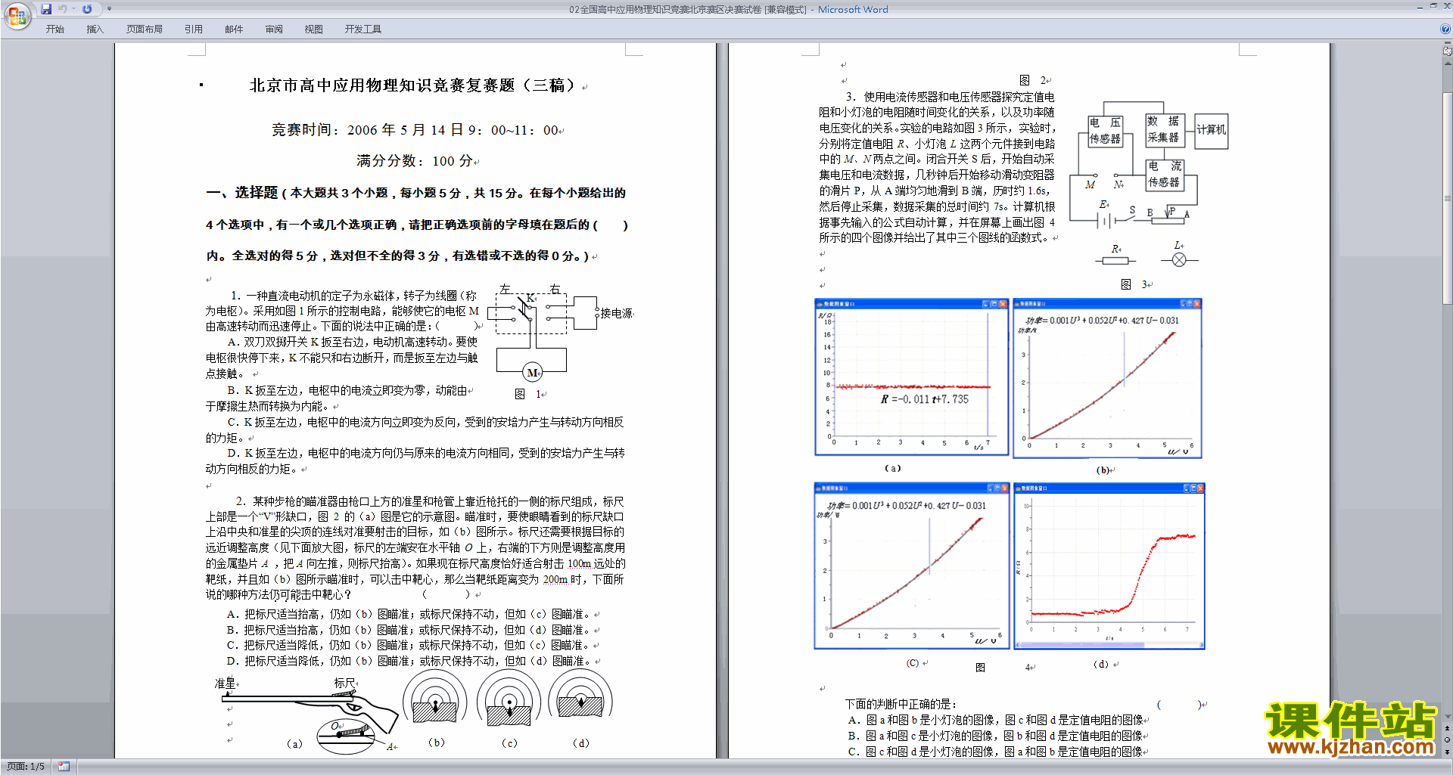1453x775 pixels.
Task: Select power curve graph (C)
Action: pos(912,566)
